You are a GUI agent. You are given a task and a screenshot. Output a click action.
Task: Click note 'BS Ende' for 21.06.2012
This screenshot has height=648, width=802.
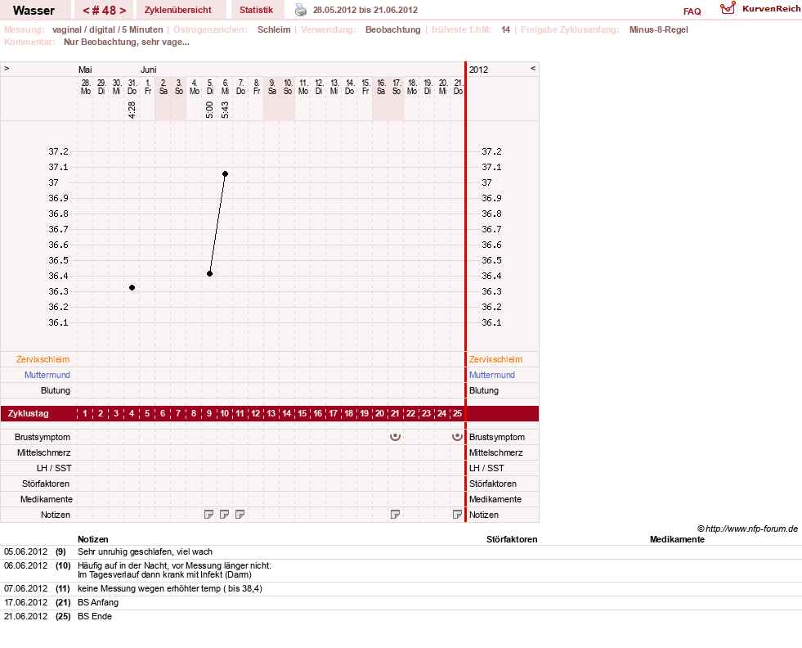95,616
